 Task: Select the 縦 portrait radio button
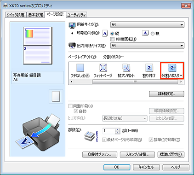112,34
